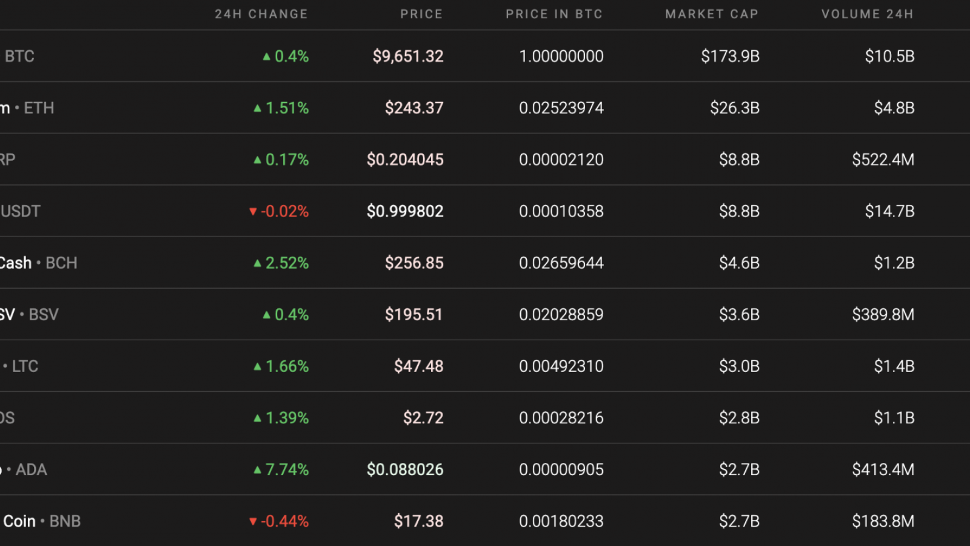Screen dimensions: 970x546
Task: Select BSV price $195.51
Action: click(414, 314)
